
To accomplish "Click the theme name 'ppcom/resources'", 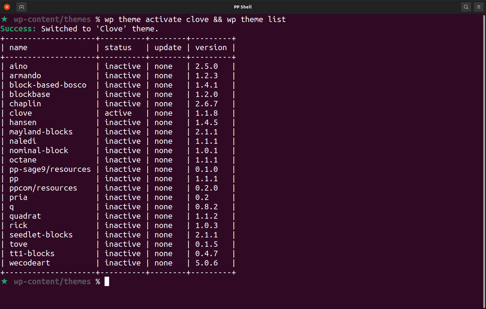I will (x=43, y=188).
